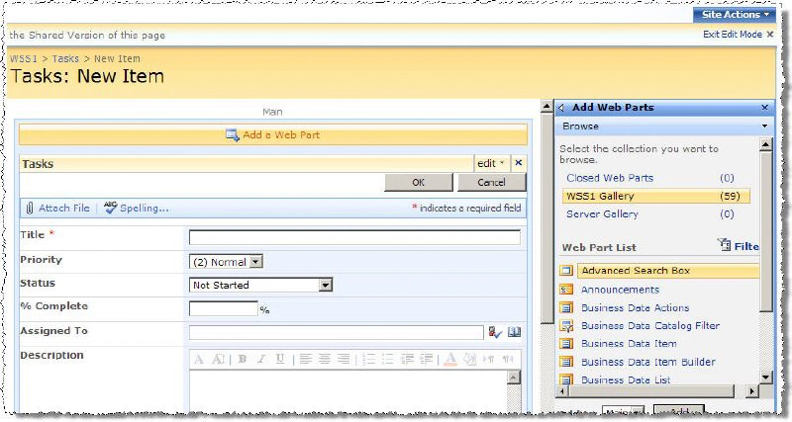Toggle Italic in Description toolbar
Screen dimensions: 792x422
[x=261, y=360]
